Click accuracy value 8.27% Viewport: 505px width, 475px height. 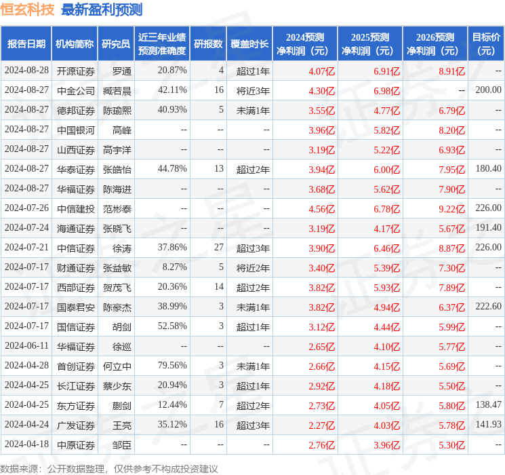[x=175, y=267]
